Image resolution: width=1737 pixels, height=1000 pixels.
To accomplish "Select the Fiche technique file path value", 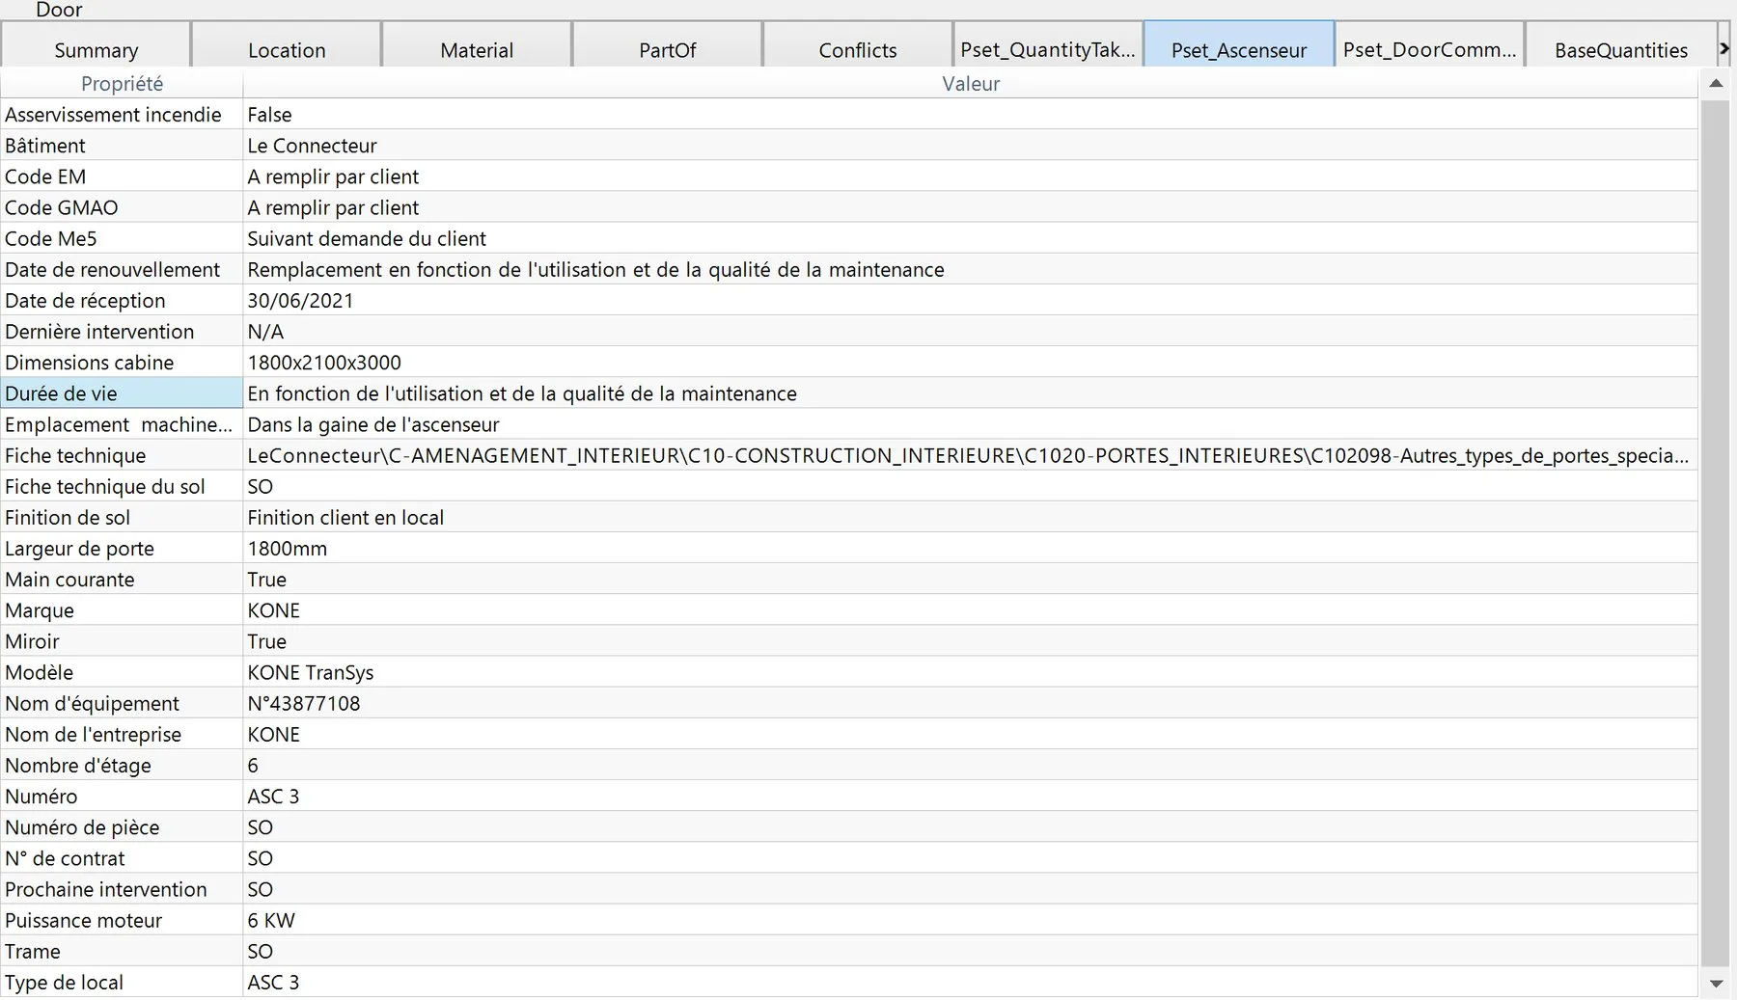I will point(968,455).
